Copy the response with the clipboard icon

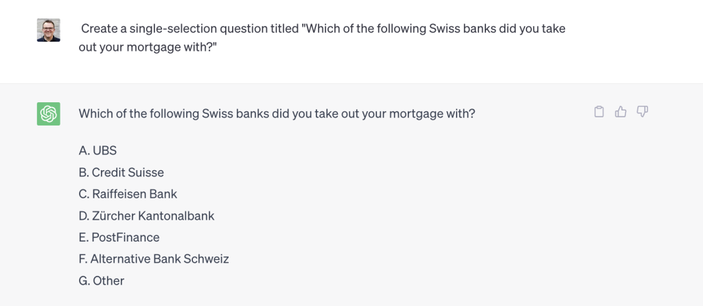(x=599, y=112)
